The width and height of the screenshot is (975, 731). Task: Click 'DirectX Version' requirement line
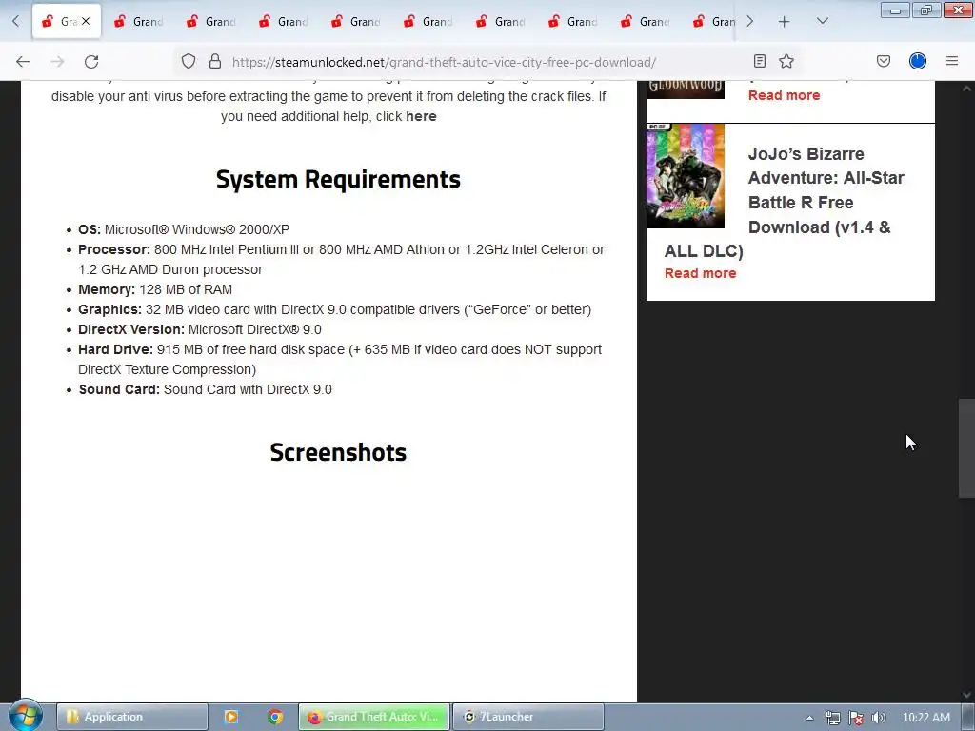(x=200, y=329)
